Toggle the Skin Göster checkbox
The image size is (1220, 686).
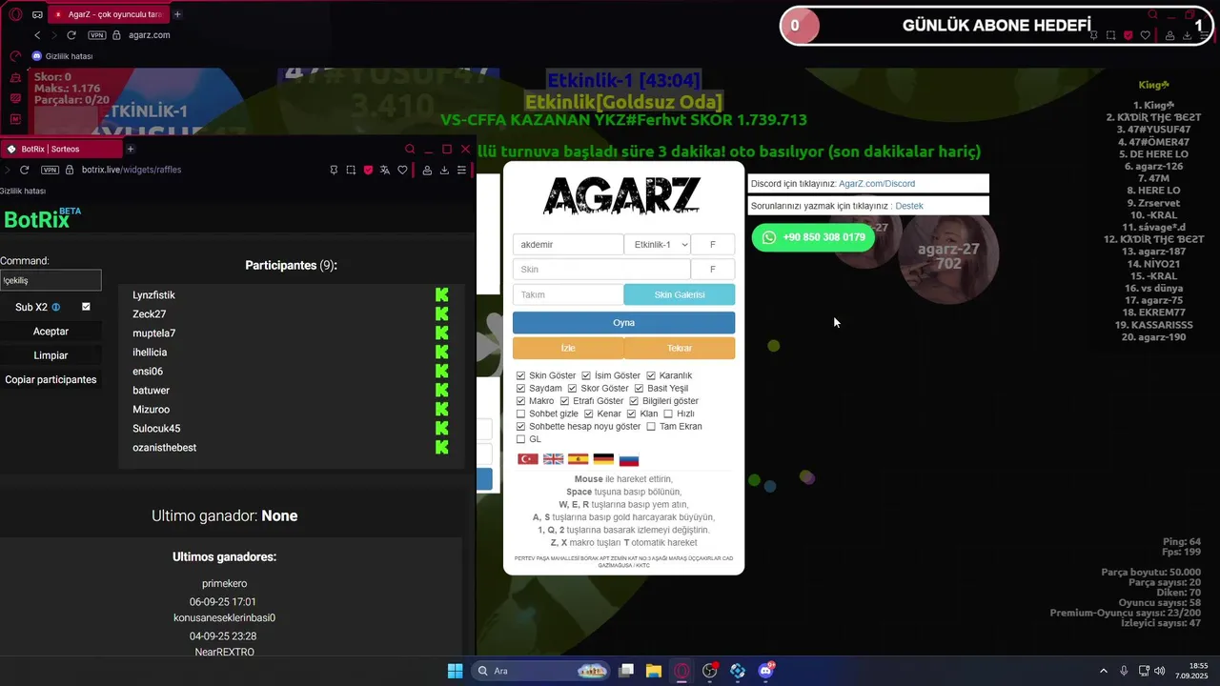click(x=520, y=375)
